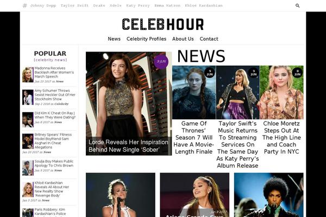326x217 pixels.
Task: Open Taylor Swift's music streaming return headline
Action: [237, 144]
